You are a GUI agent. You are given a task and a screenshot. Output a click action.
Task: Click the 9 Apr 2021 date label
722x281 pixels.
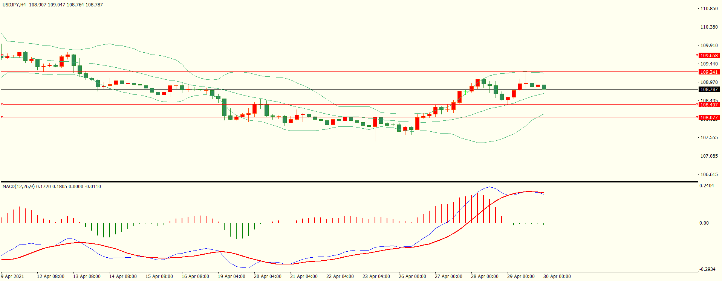click(12, 276)
